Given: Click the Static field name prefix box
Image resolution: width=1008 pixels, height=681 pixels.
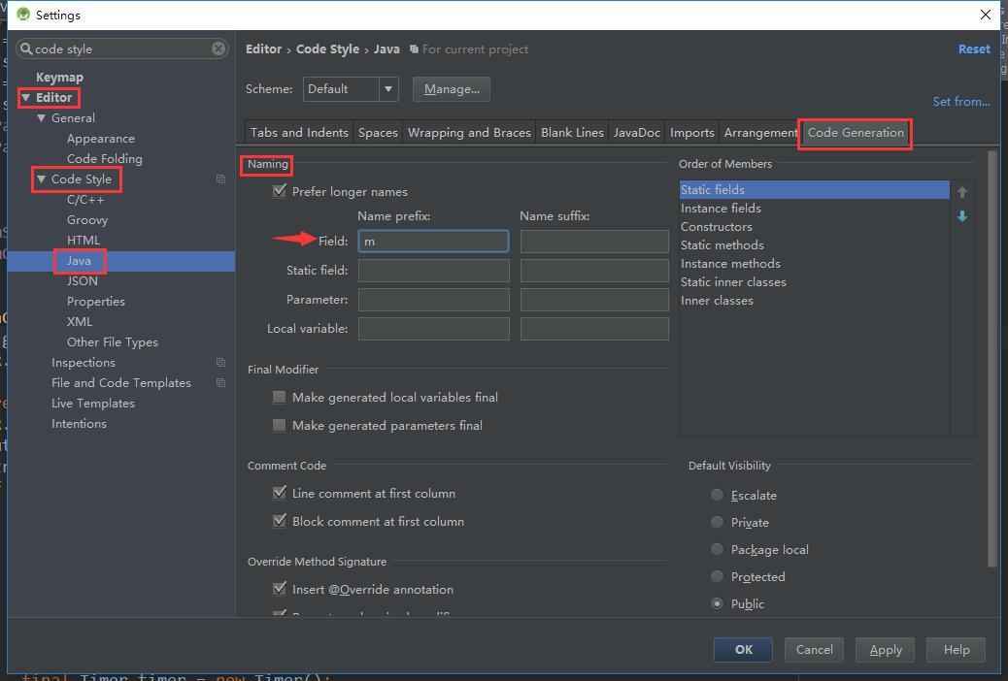Looking at the screenshot, I should 433,271.
